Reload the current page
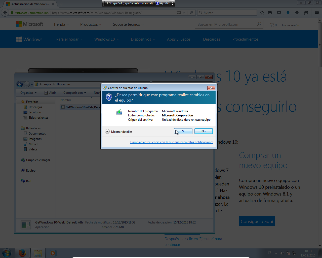The image size is (322, 258). pos(192,12)
